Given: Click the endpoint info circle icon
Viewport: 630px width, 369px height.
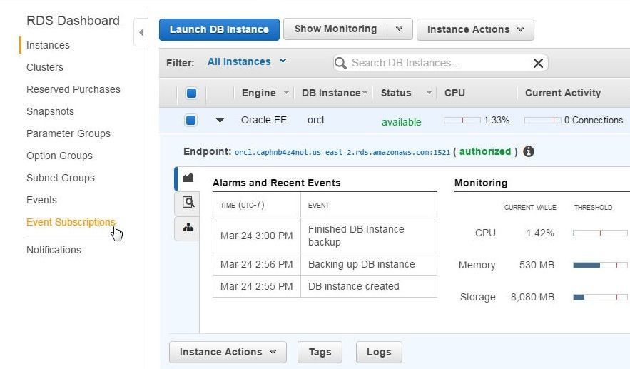Looking at the screenshot, I should pos(529,151).
